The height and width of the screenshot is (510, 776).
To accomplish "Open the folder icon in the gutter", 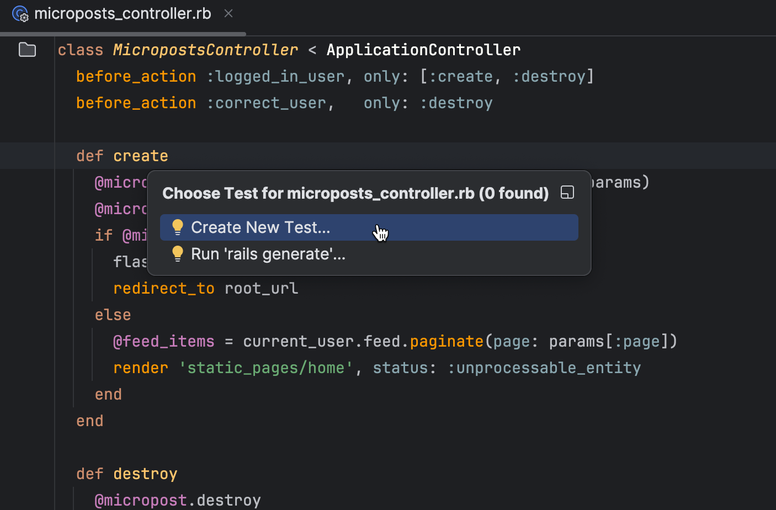I will (x=27, y=50).
